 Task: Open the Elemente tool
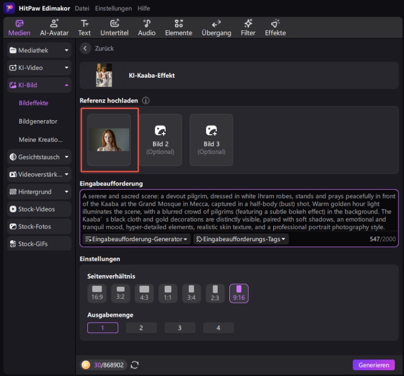[179, 27]
